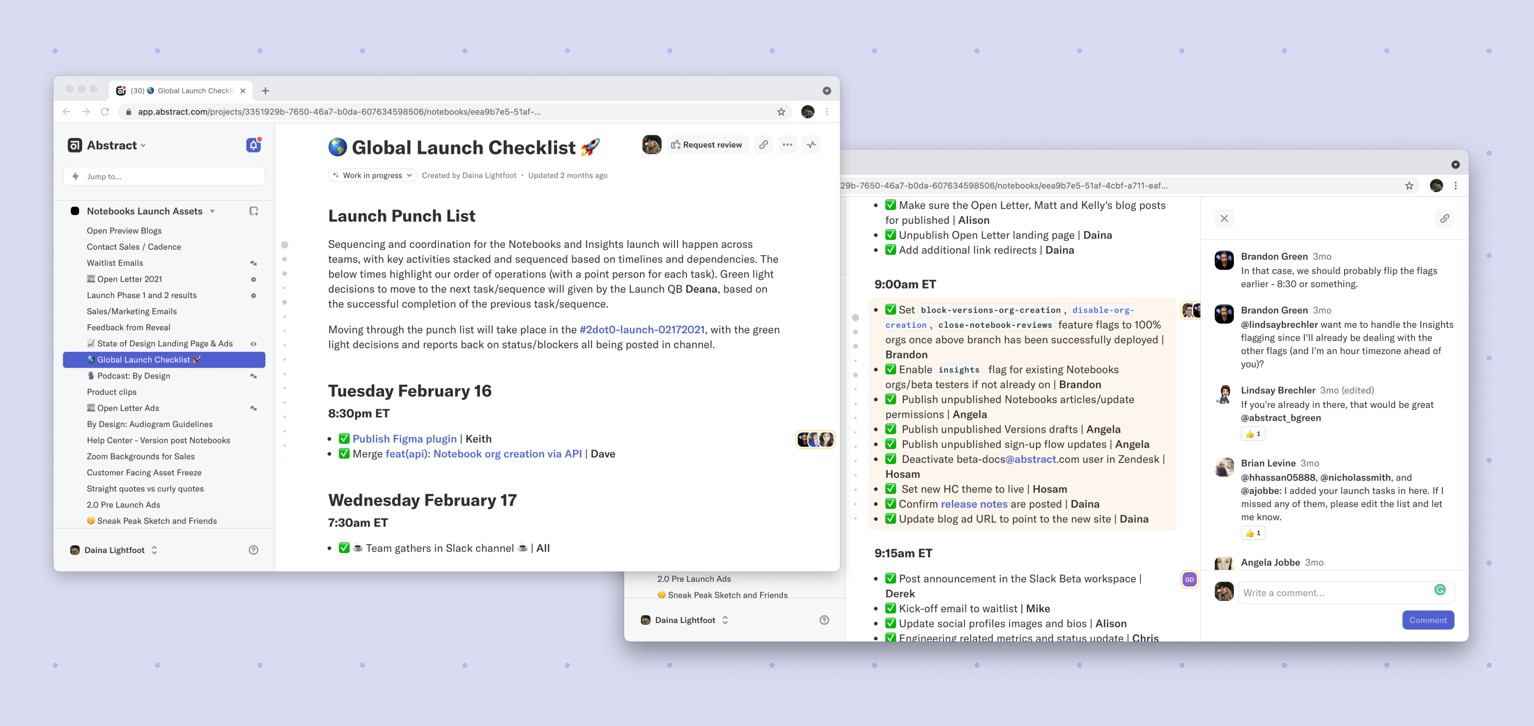This screenshot has height=726, width=1534.
Task: Open the notifications bell in Abstract sidebar
Action: pos(254,145)
